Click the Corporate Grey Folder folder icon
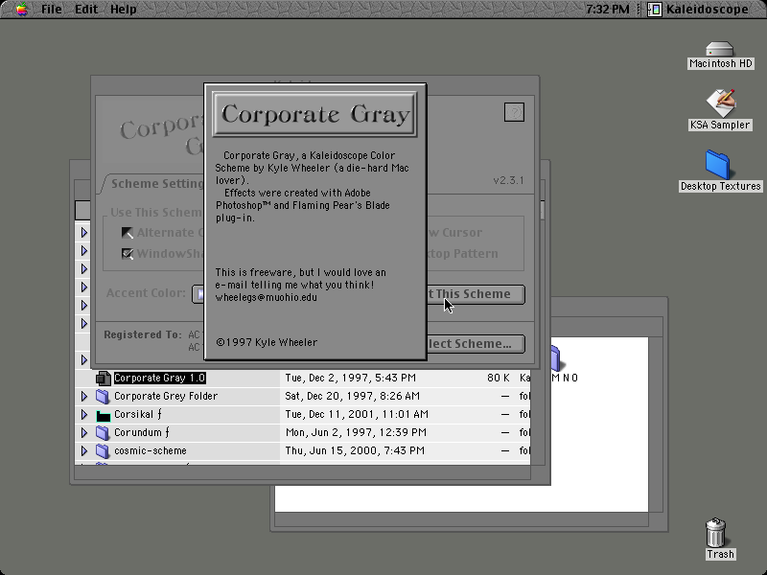The width and height of the screenshot is (767, 575). point(103,396)
